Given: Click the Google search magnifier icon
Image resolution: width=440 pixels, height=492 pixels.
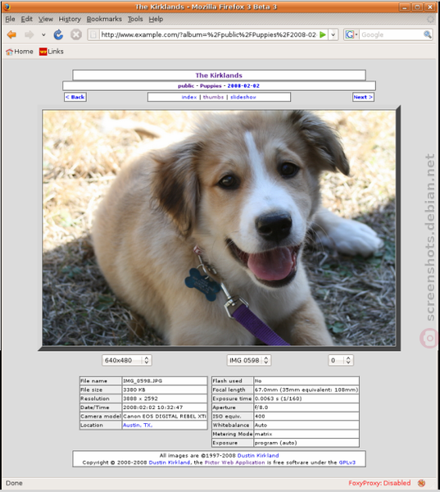Looking at the screenshot, I should click(x=427, y=34).
